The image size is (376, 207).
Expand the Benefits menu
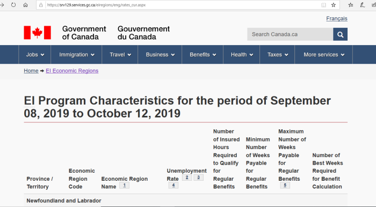(x=203, y=55)
